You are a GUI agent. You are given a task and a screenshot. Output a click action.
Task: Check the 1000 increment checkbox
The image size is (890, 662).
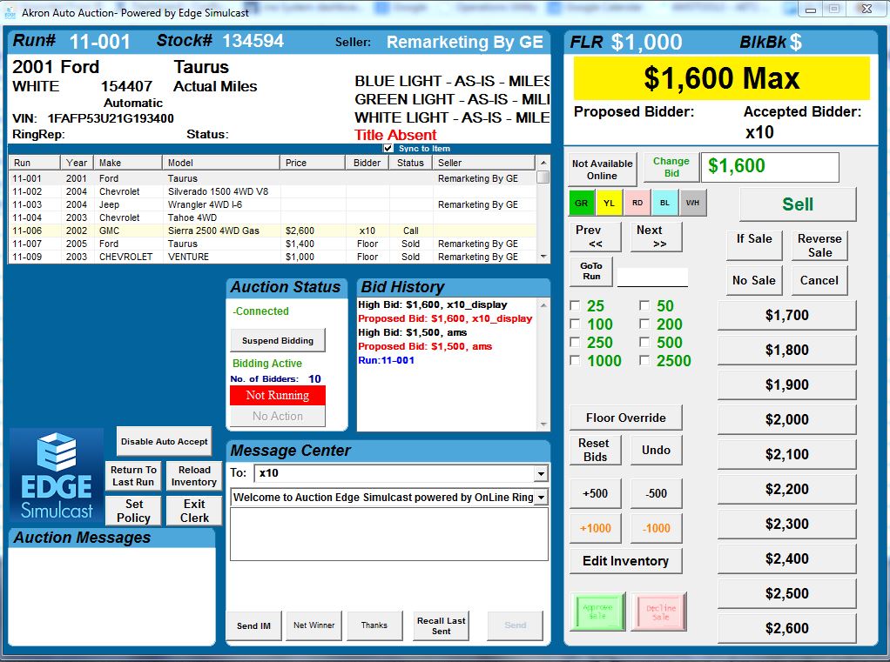click(575, 360)
